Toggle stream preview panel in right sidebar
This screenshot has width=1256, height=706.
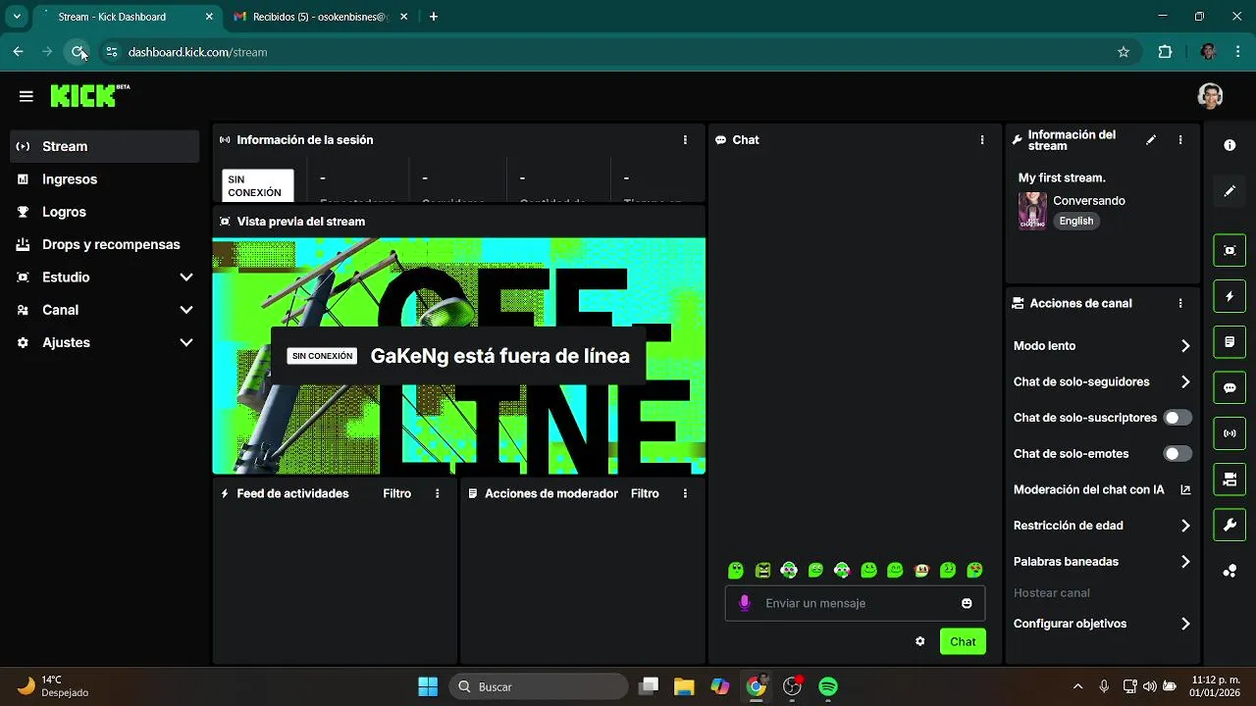(1230, 251)
